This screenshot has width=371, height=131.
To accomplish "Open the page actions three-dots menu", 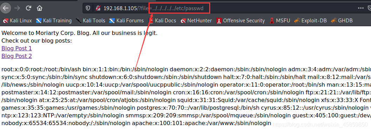I will point(360,8).
